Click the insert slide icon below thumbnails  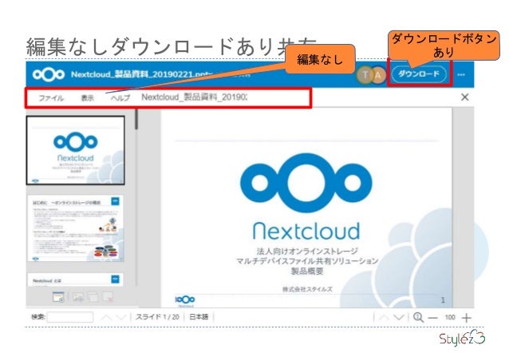(x=78, y=297)
